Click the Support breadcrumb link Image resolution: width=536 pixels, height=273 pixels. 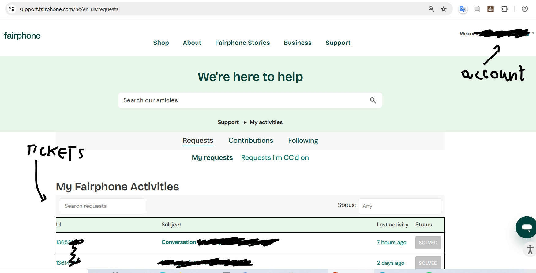[228, 123]
